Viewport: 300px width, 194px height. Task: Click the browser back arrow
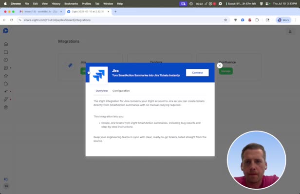tap(4, 20)
